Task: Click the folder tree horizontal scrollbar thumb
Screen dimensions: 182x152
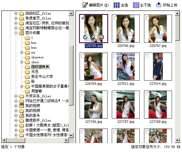Action: [16, 140]
